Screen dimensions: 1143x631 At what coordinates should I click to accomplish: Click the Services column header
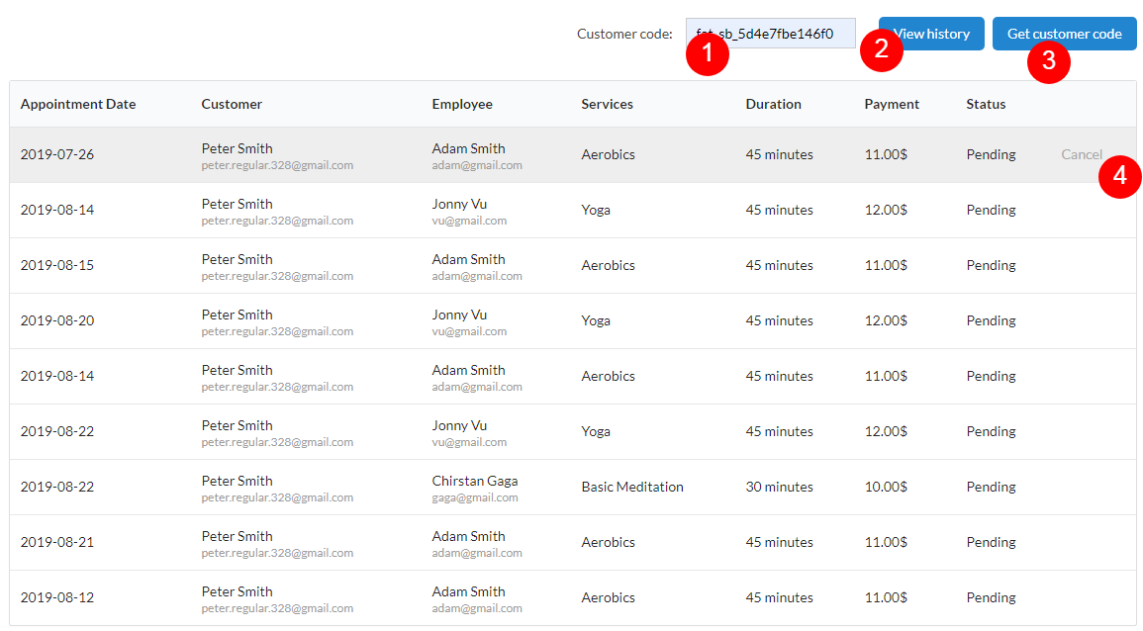pos(607,103)
